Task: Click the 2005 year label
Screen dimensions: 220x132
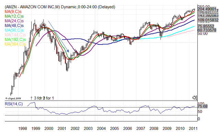Action: coord(114,128)
